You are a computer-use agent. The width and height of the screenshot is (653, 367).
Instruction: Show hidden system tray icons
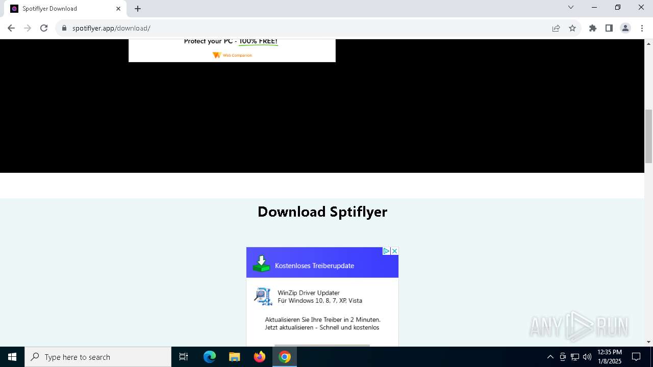tap(550, 357)
